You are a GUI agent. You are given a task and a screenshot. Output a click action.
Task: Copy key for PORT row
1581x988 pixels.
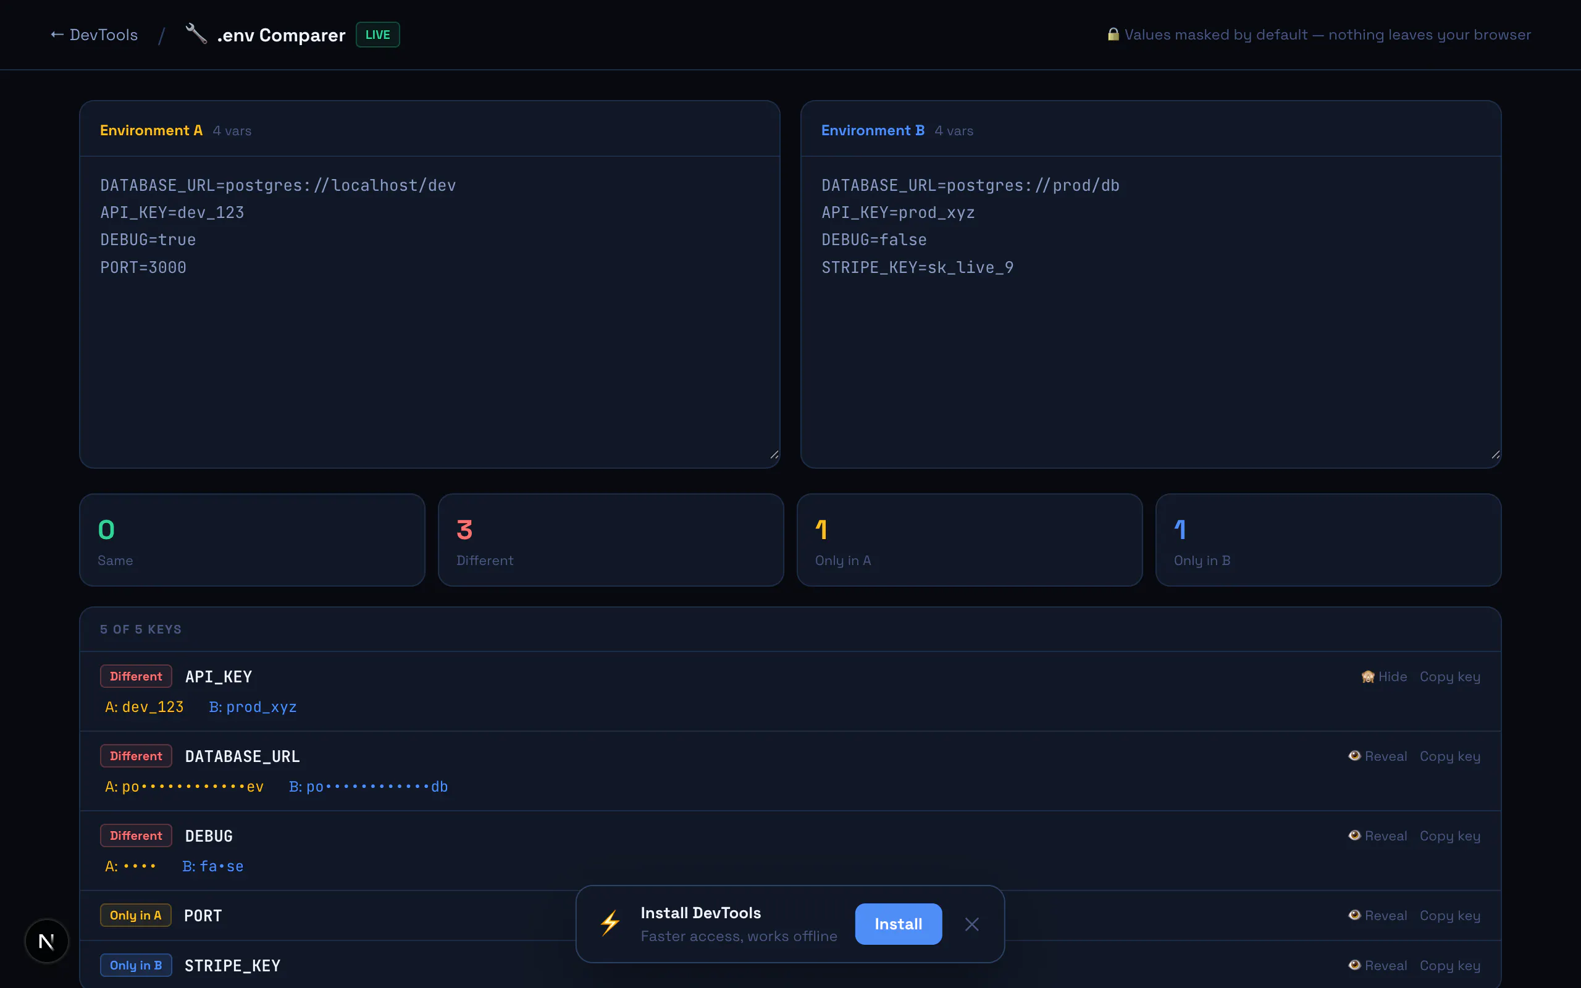click(x=1449, y=916)
